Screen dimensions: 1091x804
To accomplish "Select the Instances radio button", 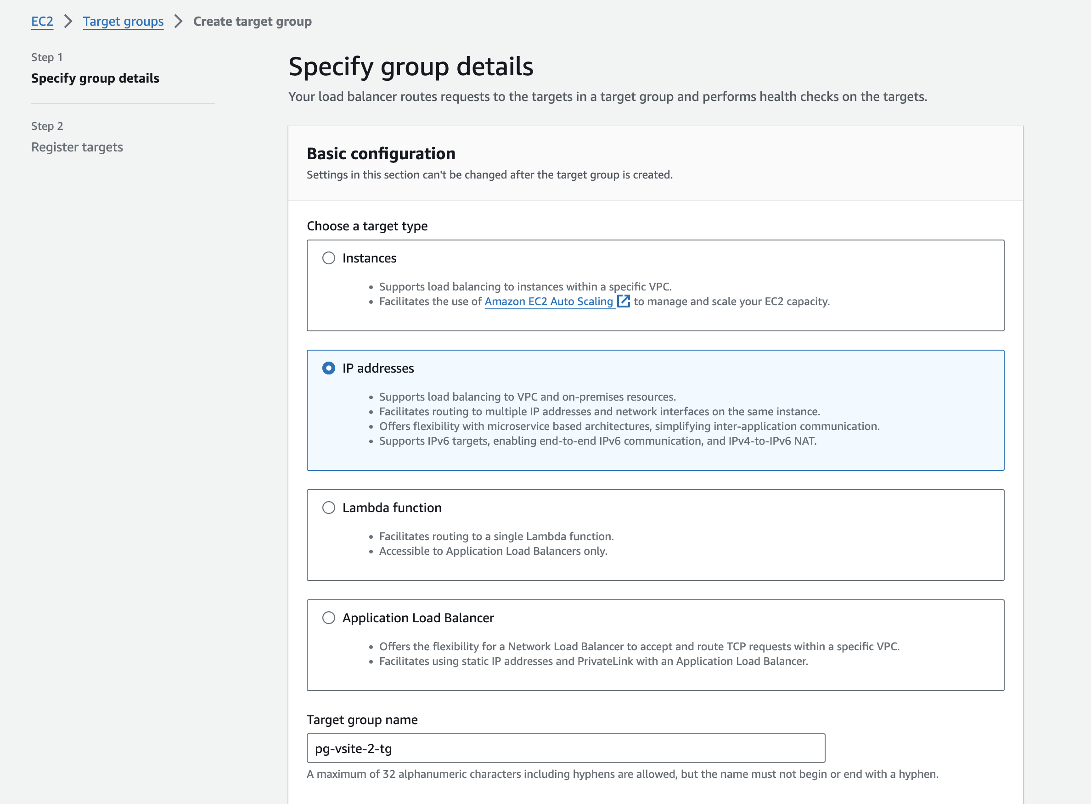I will (329, 258).
